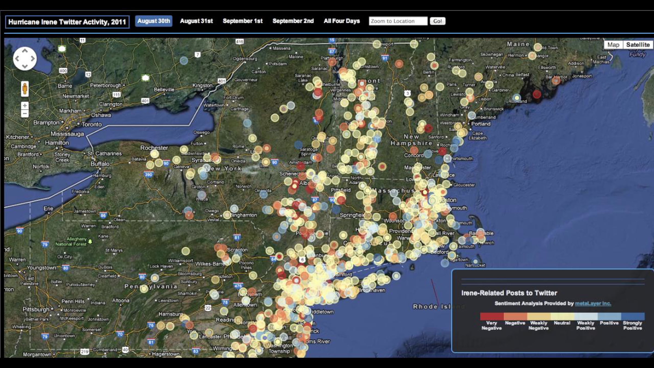Select the August 30th tab
The height and width of the screenshot is (368, 654).
pos(154,21)
